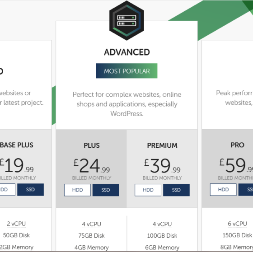Open the 4 vCPU tooltip under Plus
Viewport: 253px width, 253px height.
(91, 224)
